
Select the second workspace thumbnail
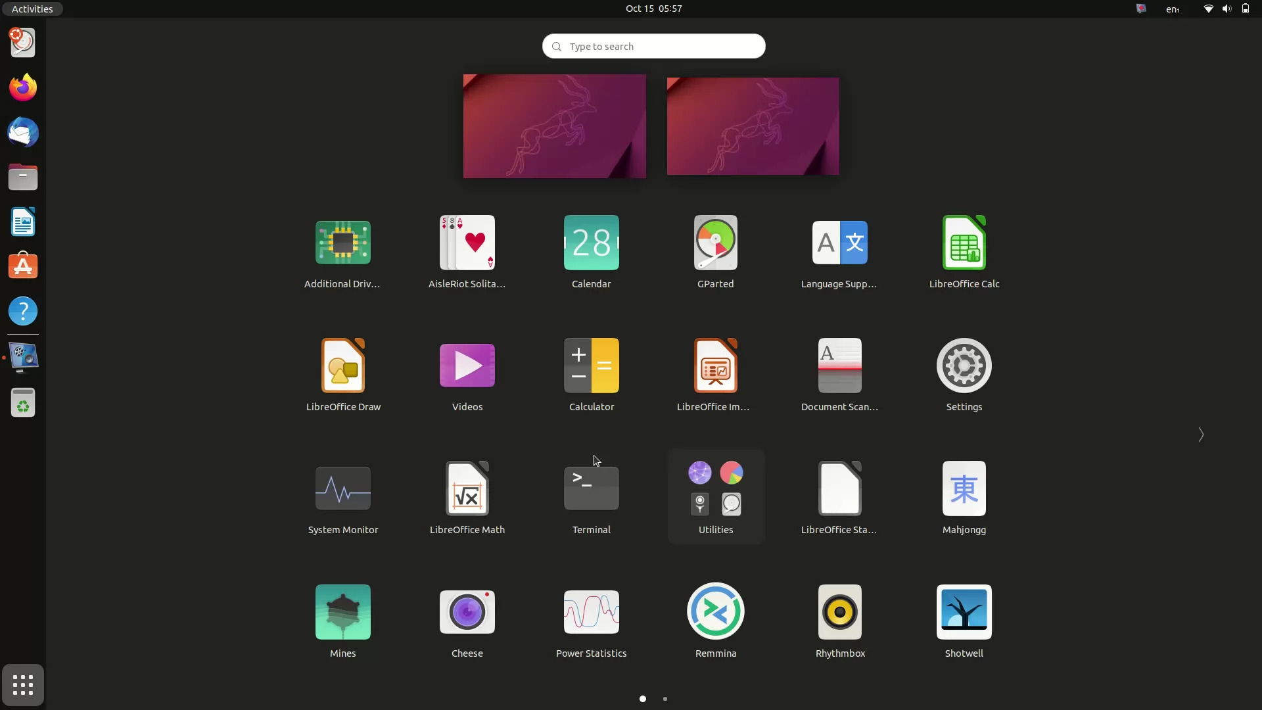[x=753, y=126]
